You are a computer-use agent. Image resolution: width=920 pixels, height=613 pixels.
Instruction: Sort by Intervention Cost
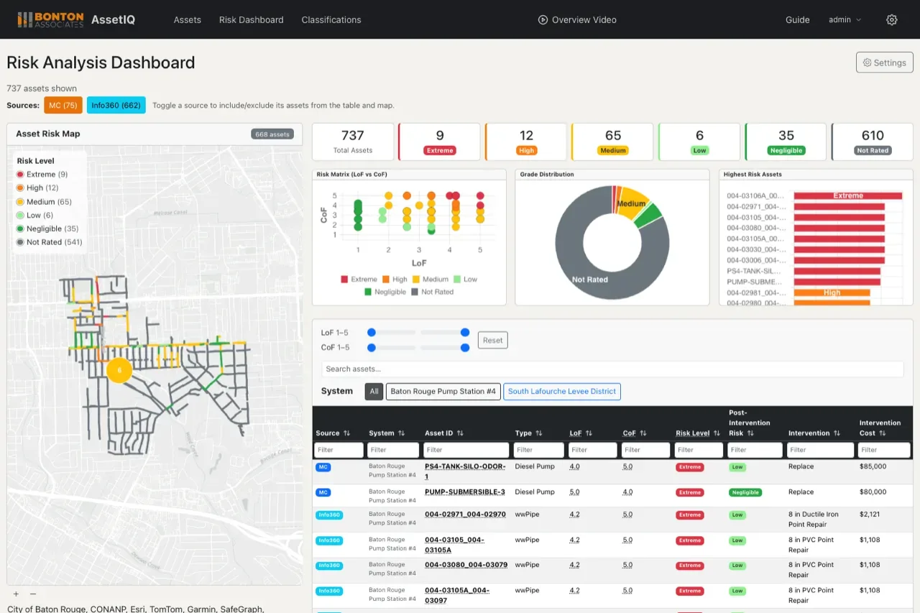tap(880, 428)
